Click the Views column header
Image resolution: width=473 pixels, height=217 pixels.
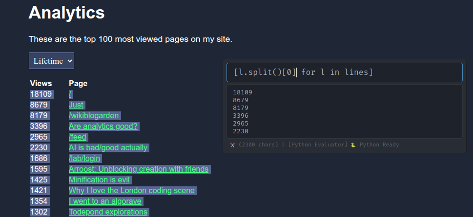click(x=41, y=83)
